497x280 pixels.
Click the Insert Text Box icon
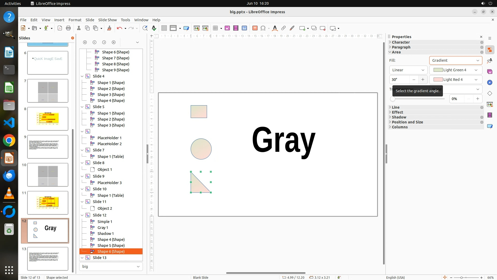coord(255,28)
